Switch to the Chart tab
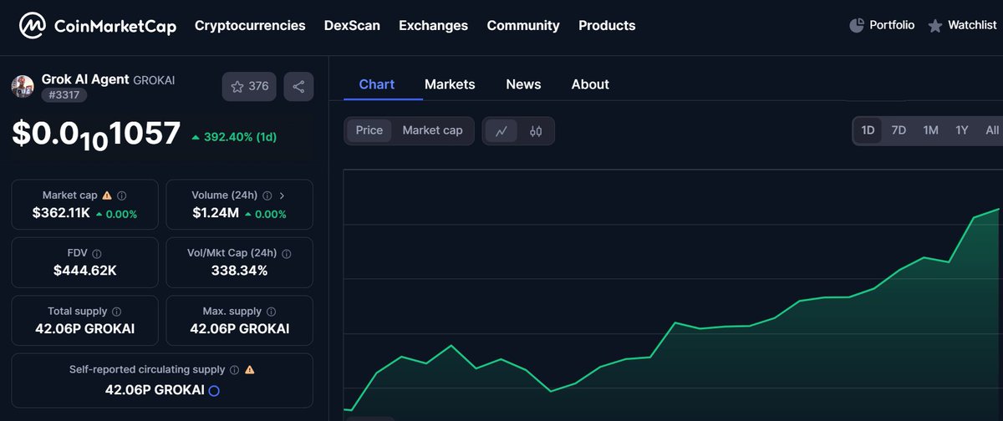1003x421 pixels. coord(377,84)
